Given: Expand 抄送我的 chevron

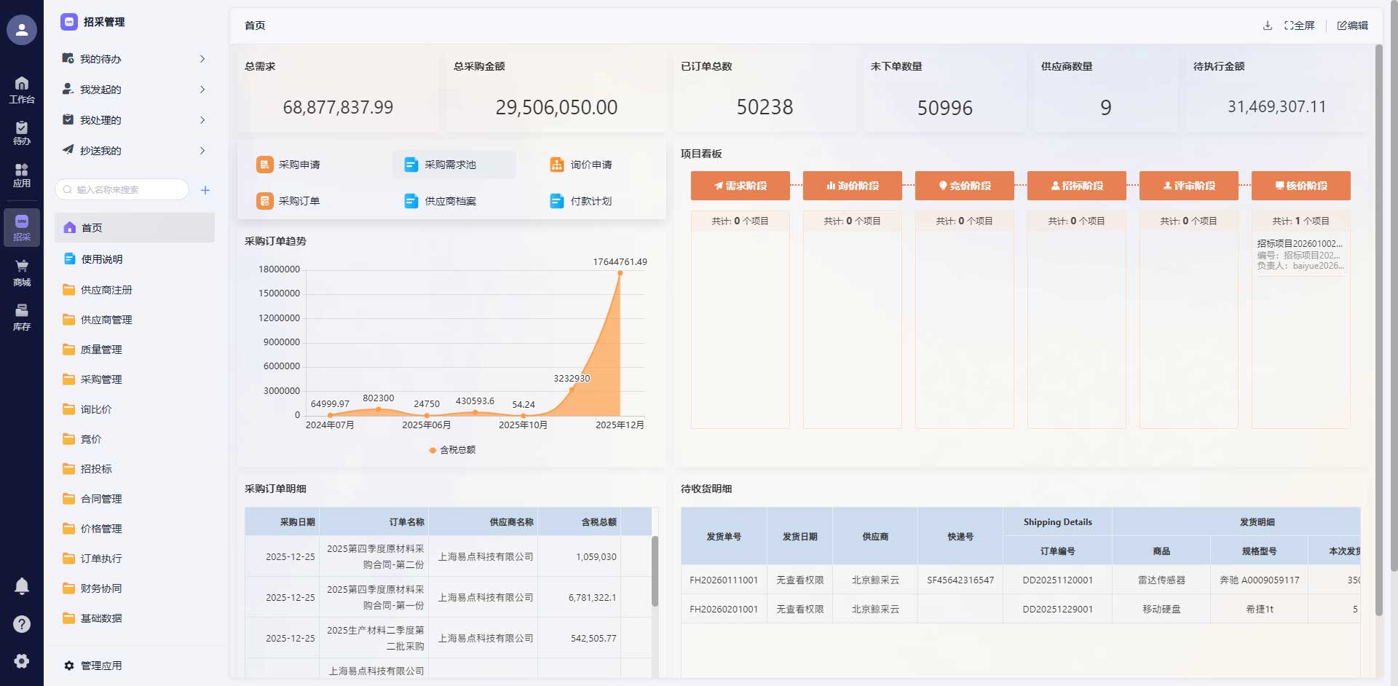Looking at the screenshot, I should click(x=202, y=151).
